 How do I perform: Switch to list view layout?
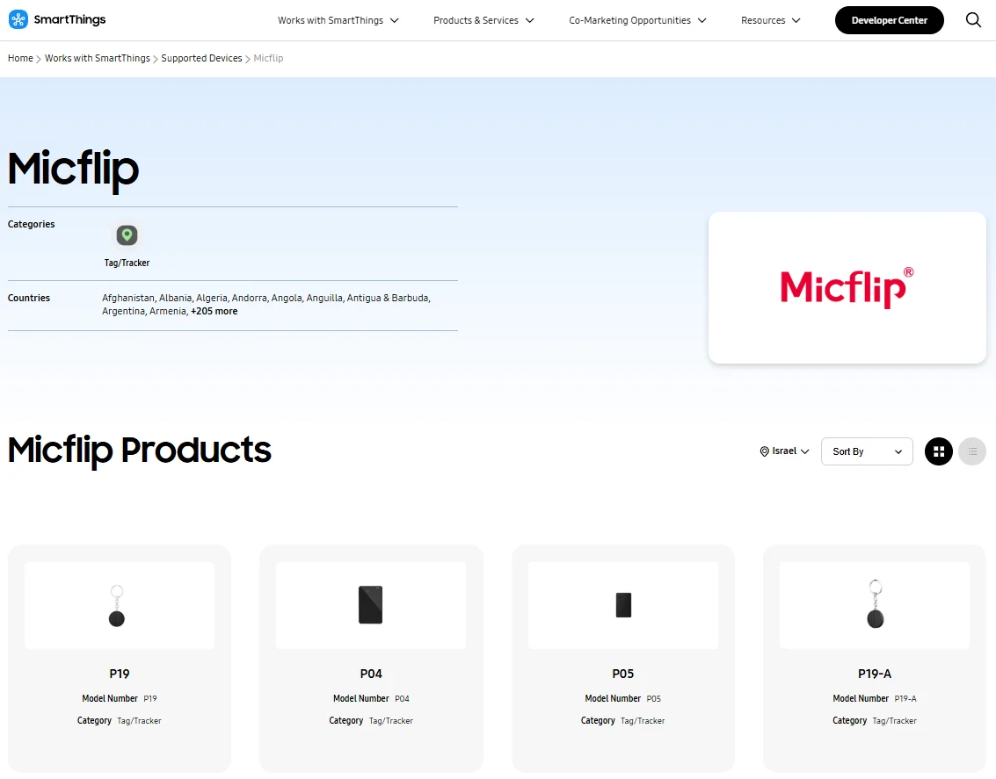[972, 451]
